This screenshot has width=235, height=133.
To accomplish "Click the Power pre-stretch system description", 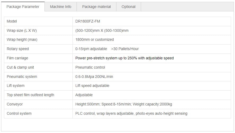I will (124, 58).
